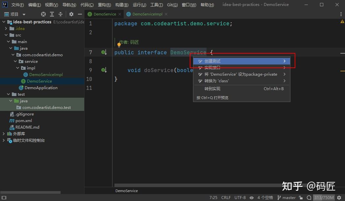The height and width of the screenshot is (201, 345).
Task: Hide the project tool window
Action: (x=80, y=14)
